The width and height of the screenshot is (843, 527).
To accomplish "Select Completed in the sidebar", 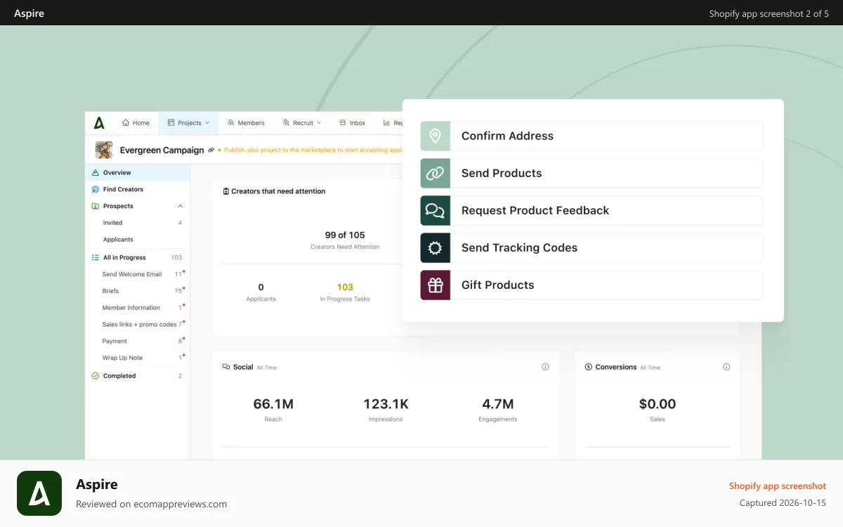I will (x=138, y=376).
